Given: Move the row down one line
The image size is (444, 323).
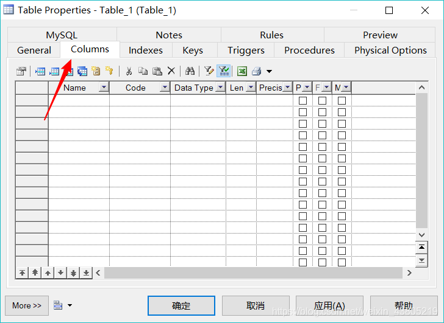Looking at the screenshot, I should (60, 273).
